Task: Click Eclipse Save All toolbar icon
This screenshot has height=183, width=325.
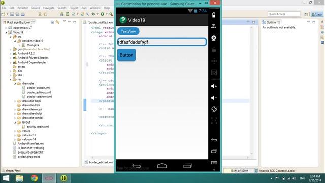Action: coord(17,14)
